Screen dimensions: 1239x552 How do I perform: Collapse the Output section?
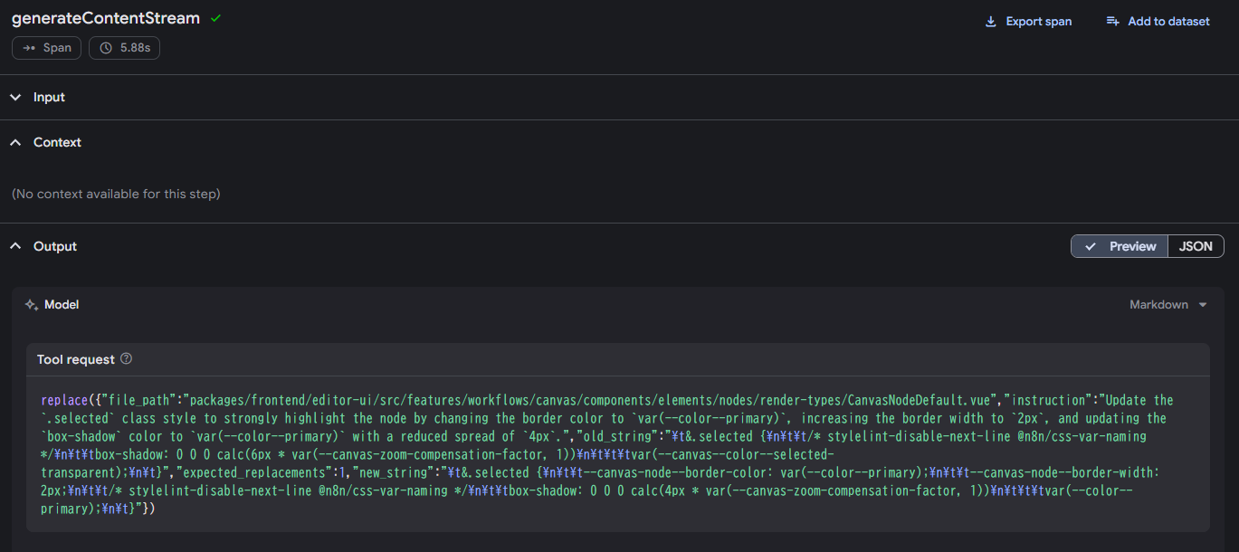15,246
